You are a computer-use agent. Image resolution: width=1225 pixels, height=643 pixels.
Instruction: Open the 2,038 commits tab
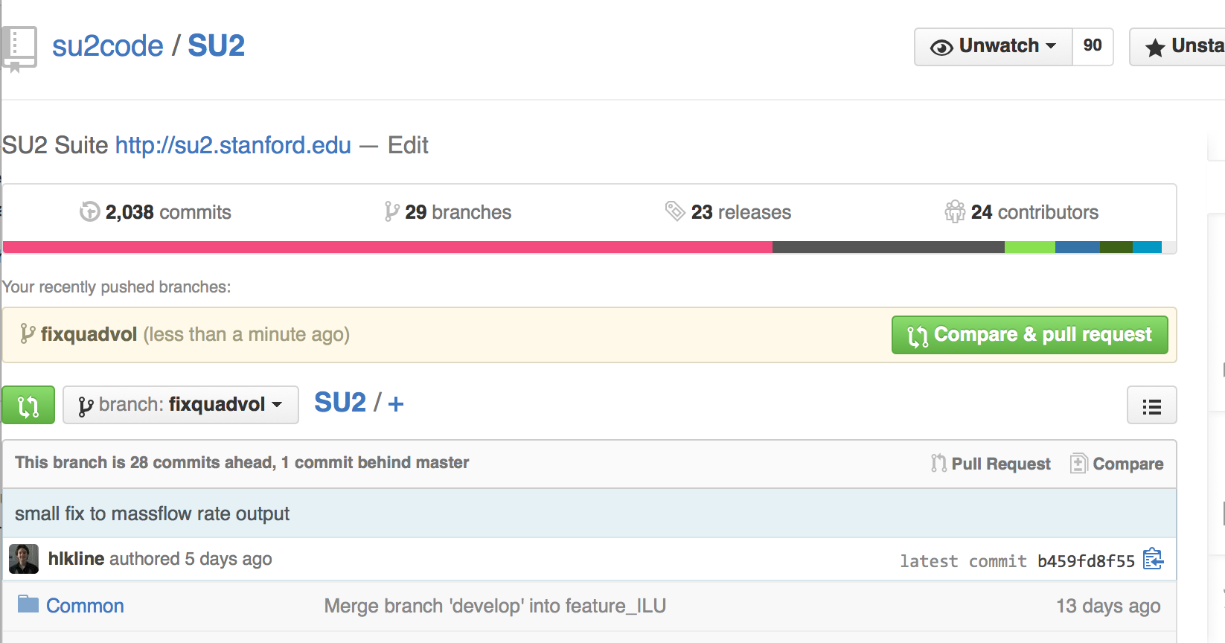tap(156, 212)
